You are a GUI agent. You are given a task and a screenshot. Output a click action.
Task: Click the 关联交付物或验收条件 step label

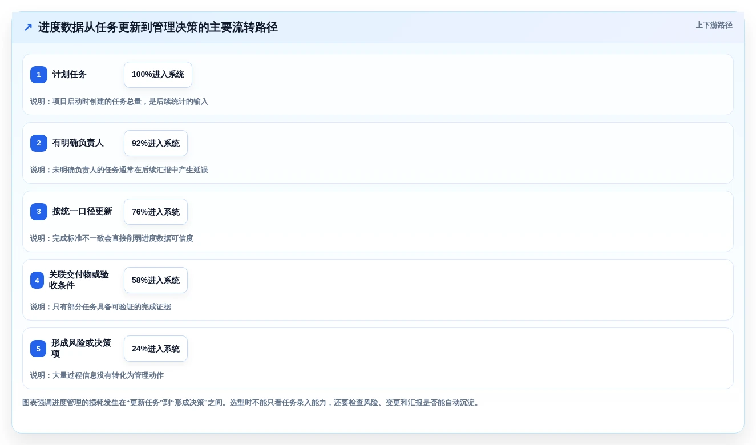(79, 280)
